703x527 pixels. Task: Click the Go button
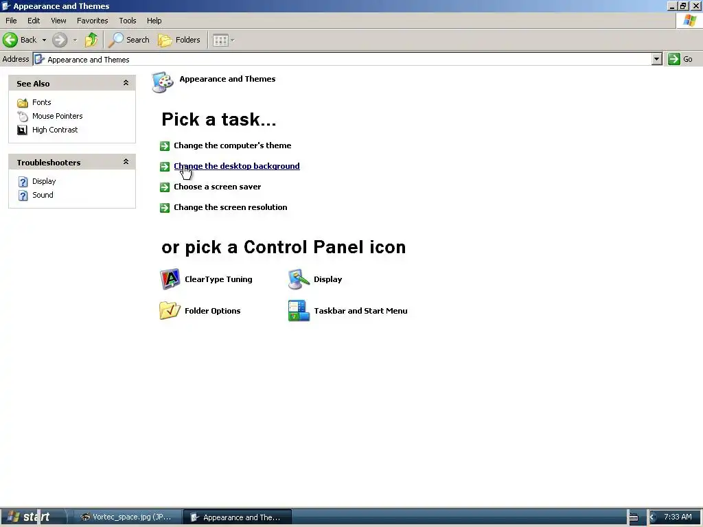(680, 59)
